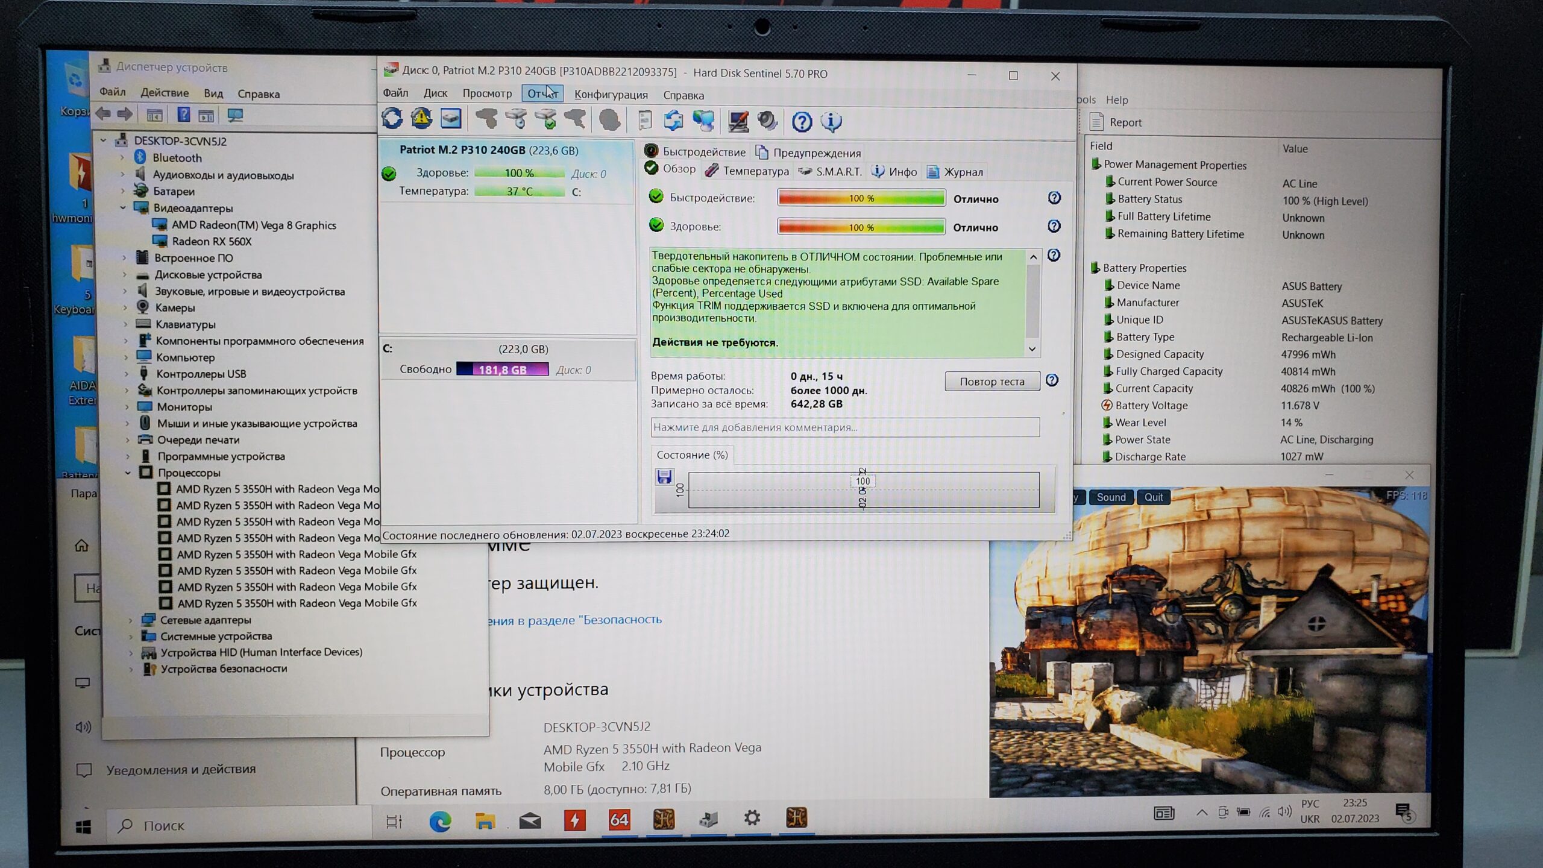Viewport: 1543px width, 868px height.
Task: Expand the Bluetooth device category
Action: click(x=123, y=158)
